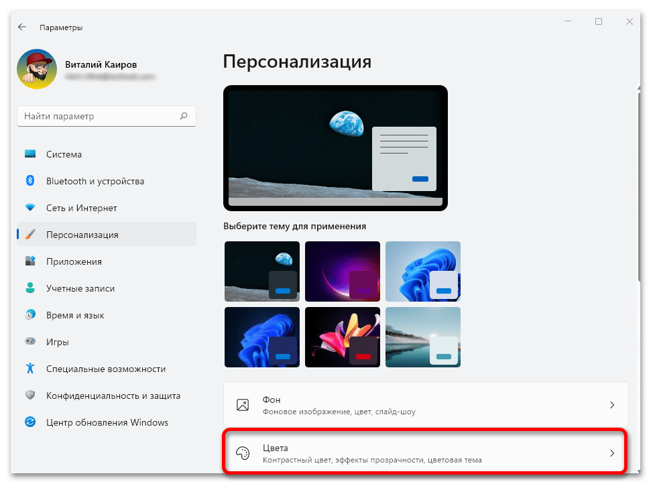
Task: Click the Виталий Каиров account name
Action: pos(101,64)
